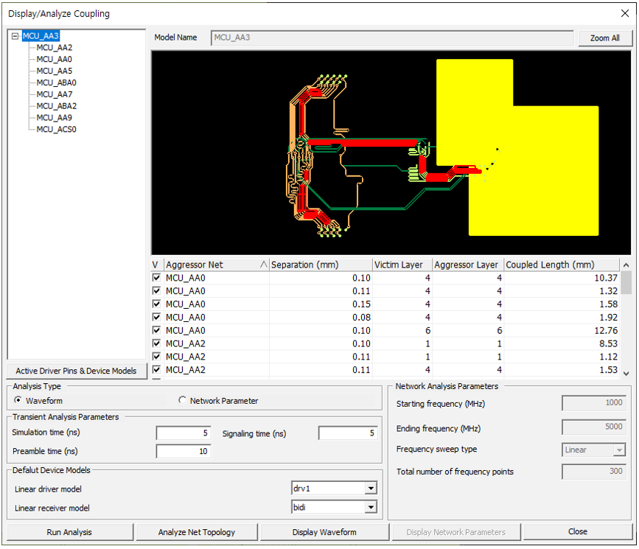Click the Zoom All button
The height and width of the screenshot is (549, 639).
(x=605, y=38)
